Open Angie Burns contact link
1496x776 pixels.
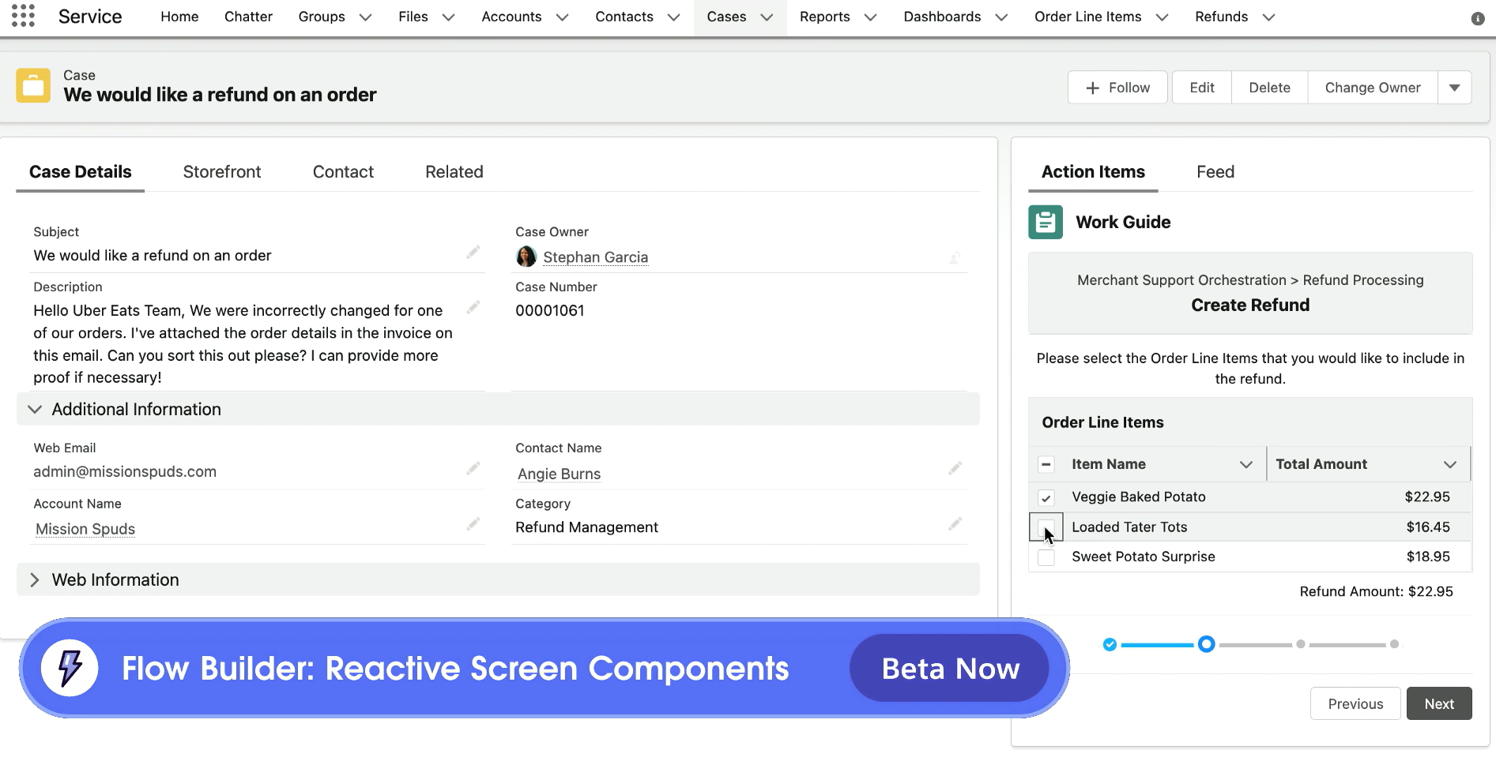coord(559,474)
